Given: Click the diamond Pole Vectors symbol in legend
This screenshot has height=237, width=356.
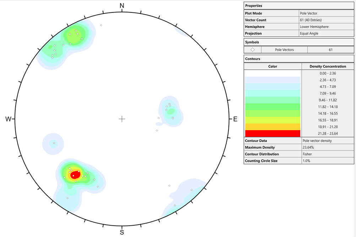Looking at the screenshot, I should coord(253,50).
